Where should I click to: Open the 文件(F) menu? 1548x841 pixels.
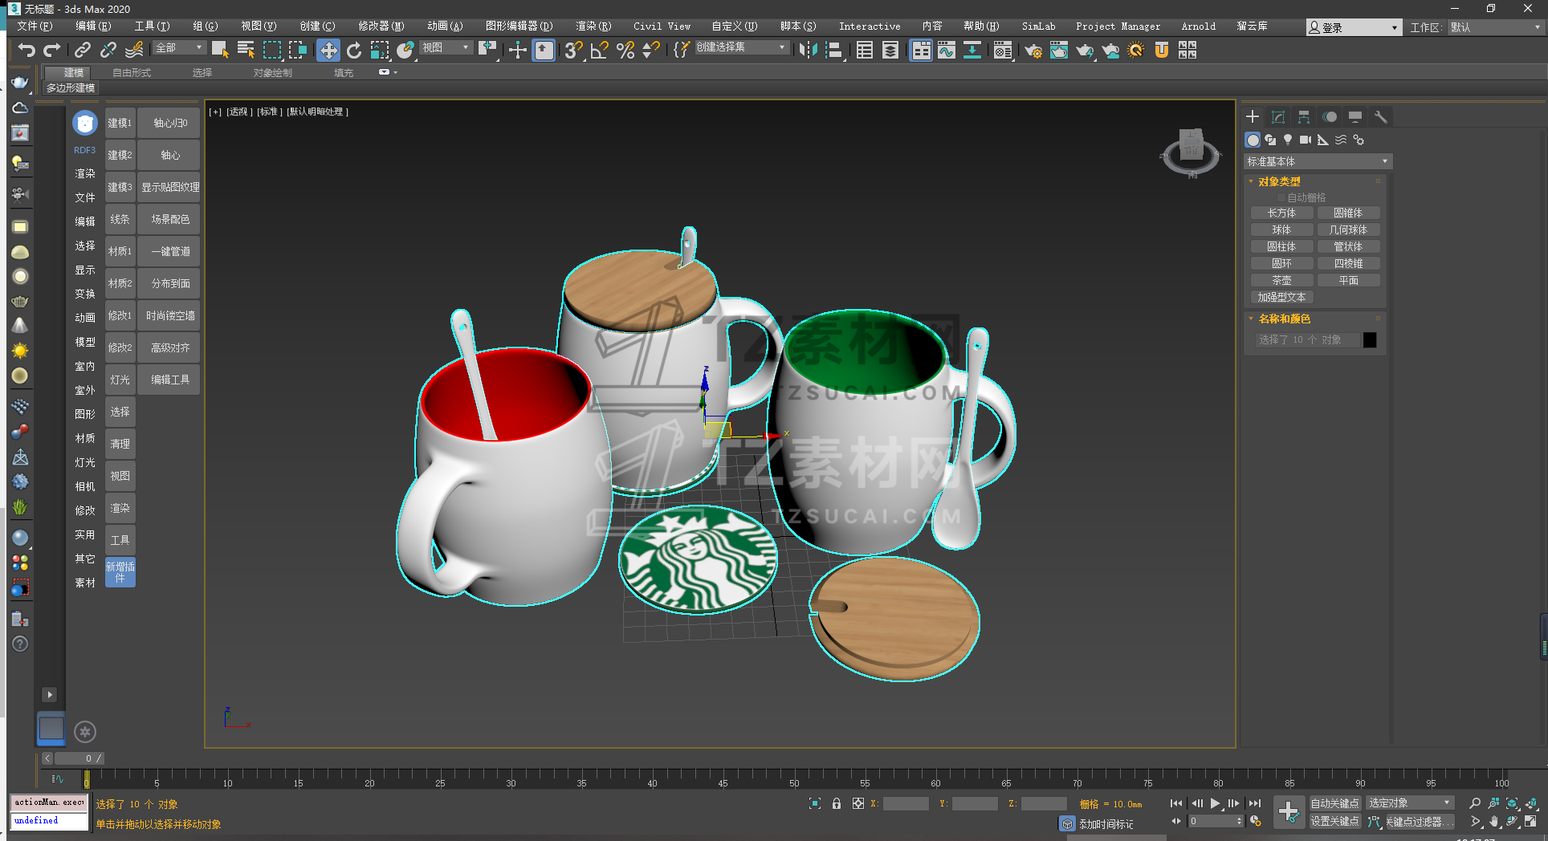[35, 26]
